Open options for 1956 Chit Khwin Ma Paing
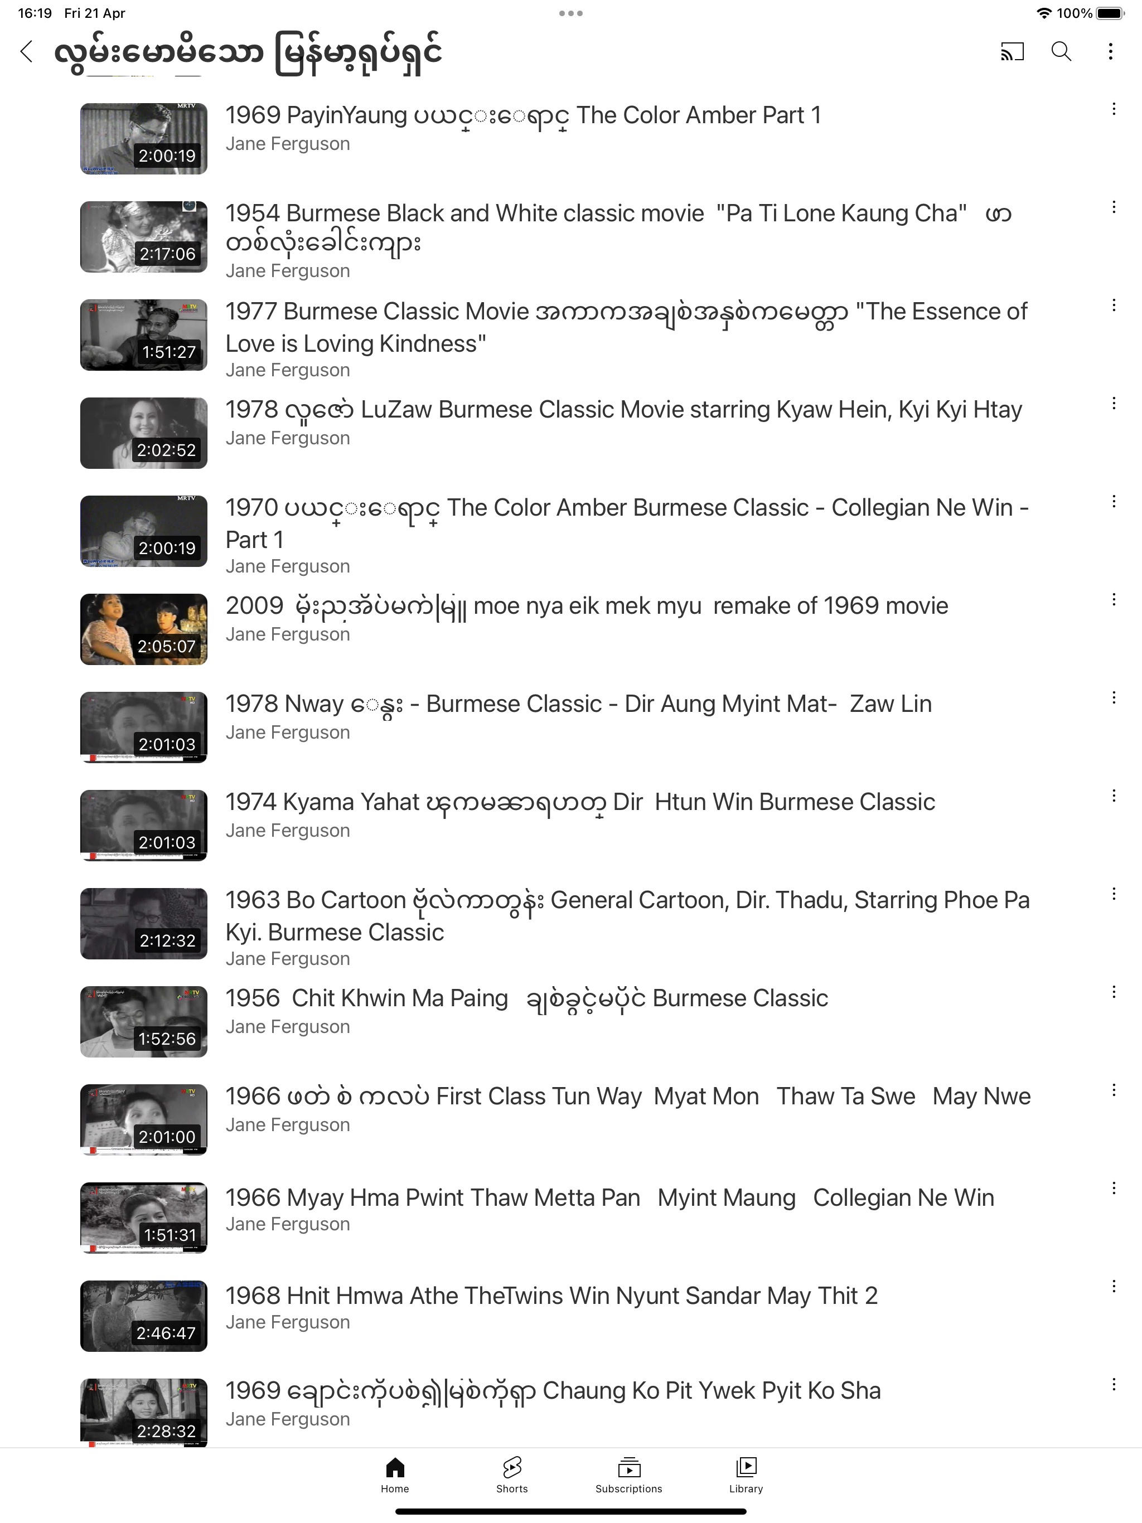1142x1523 pixels. 1114,992
